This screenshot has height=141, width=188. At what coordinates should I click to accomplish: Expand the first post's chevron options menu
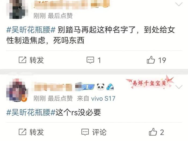pos(179,4)
